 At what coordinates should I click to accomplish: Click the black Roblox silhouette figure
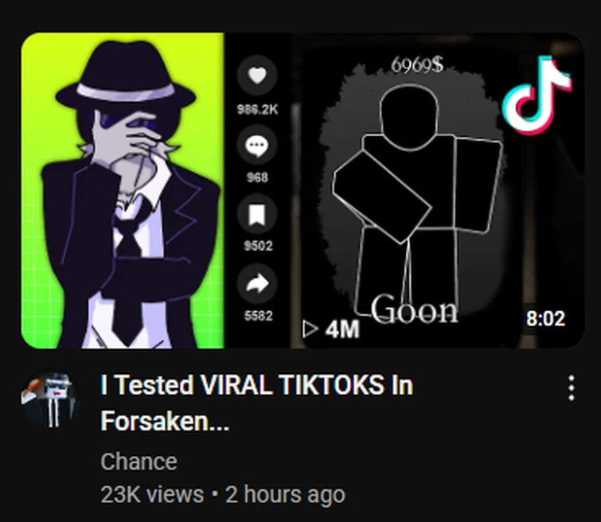pos(417,199)
